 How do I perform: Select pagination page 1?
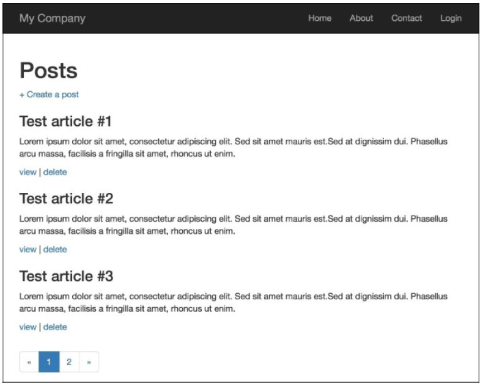tap(49, 362)
